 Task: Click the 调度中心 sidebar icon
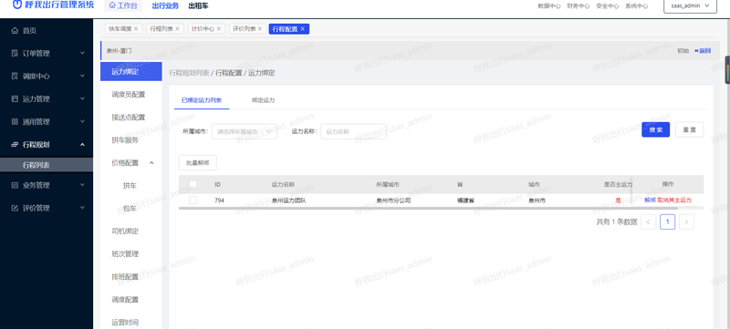pyautogui.click(x=15, y=77)
